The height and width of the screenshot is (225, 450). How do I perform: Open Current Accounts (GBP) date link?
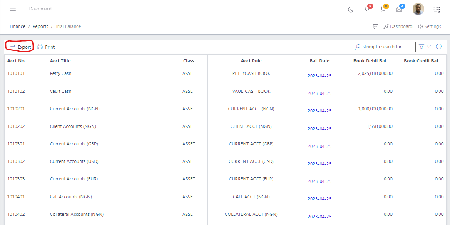click(319, 146)
